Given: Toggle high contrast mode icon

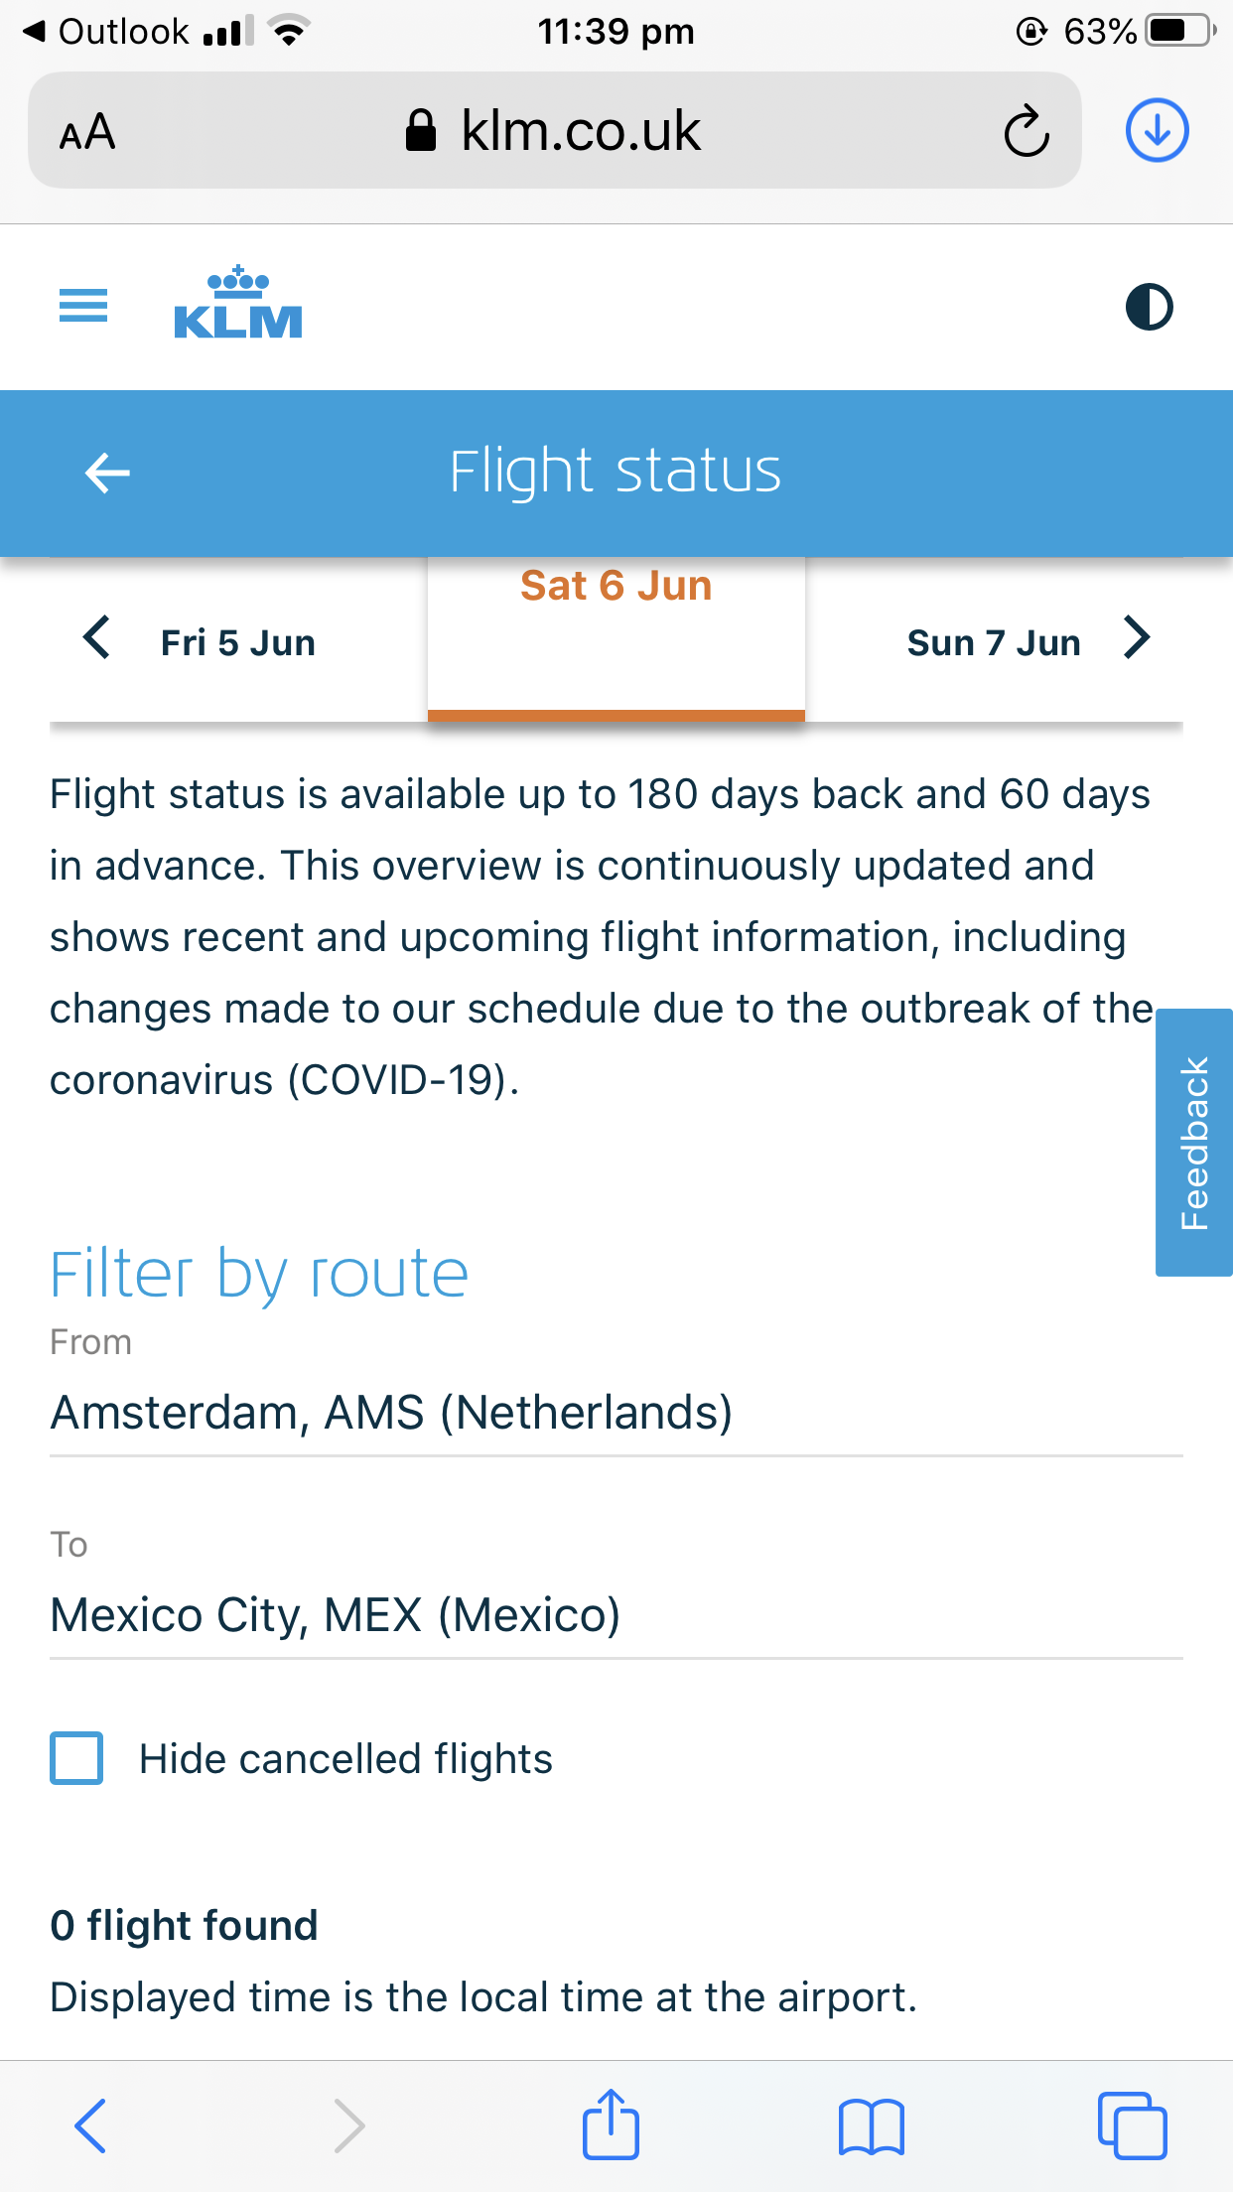Looking at the screenshot, I should (x=1149, y=307).
